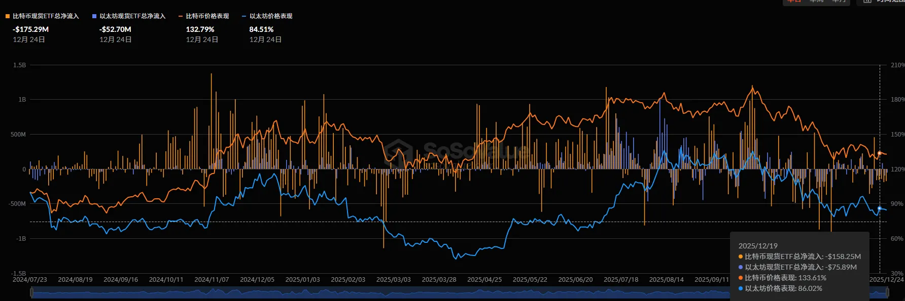Click the orange highlighted point on Bitcoin price line
Image resolution: width=905 pixels, height=301 pixels.
tap(879, 153)
